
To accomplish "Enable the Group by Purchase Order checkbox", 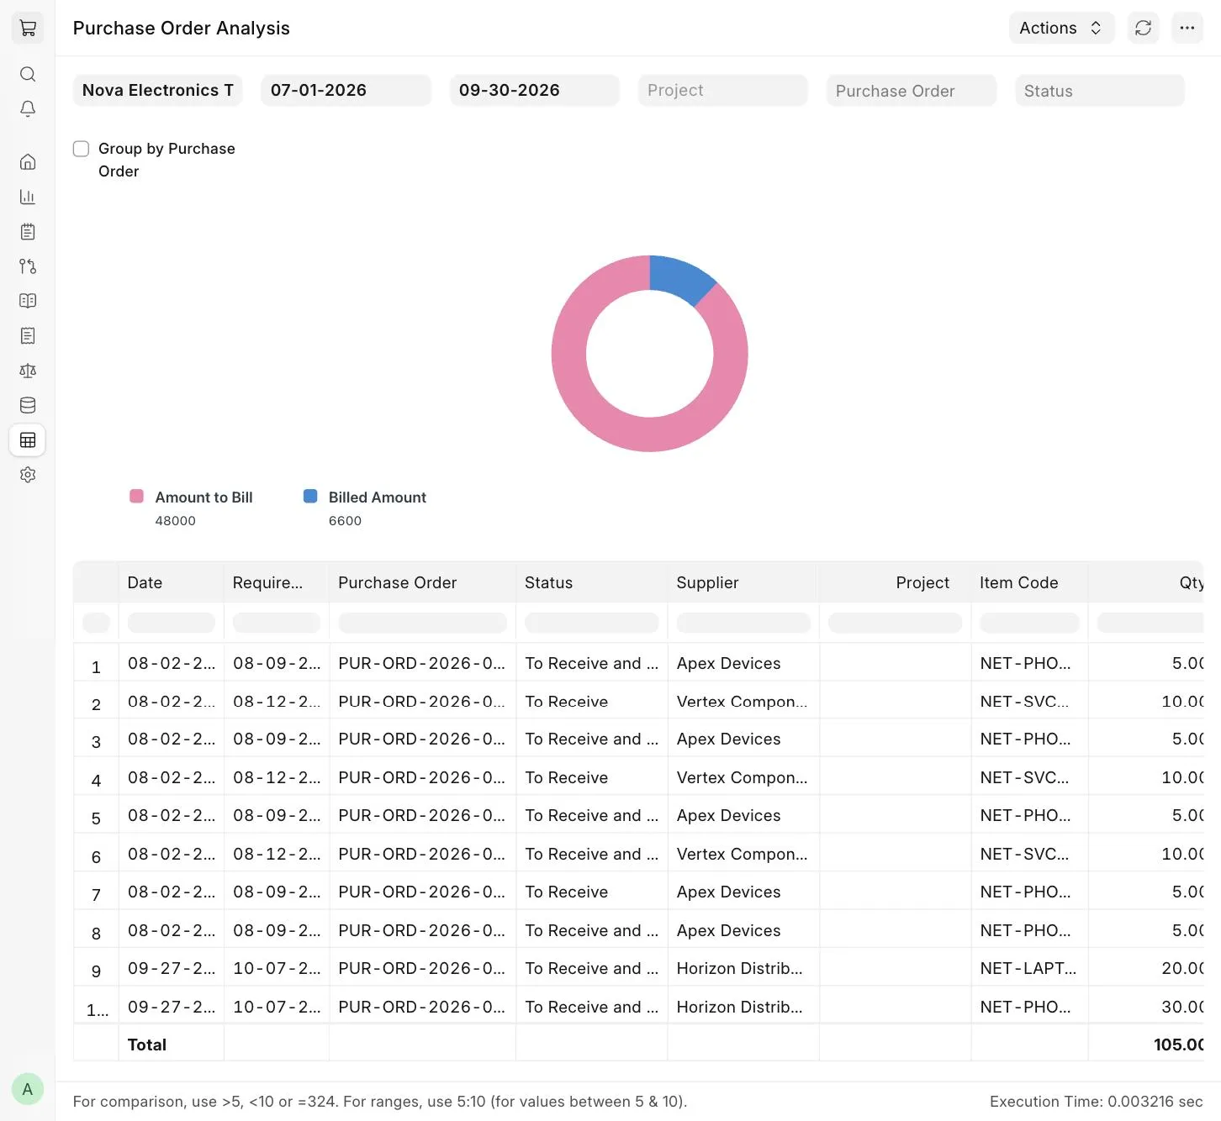I will click(x=82, y=149).
